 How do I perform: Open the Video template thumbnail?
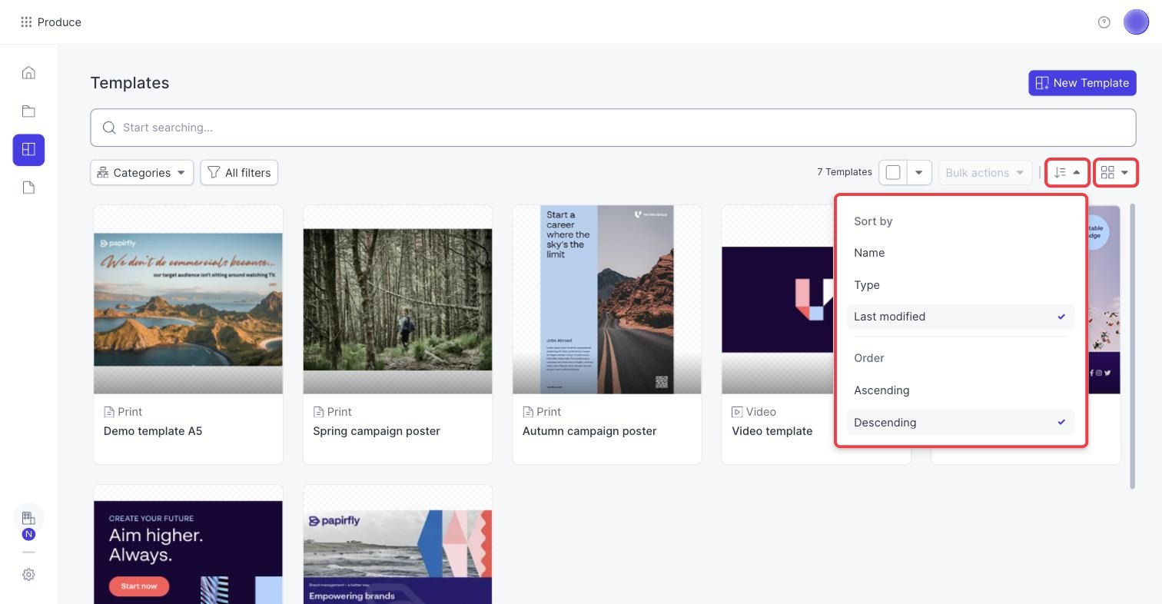point(778,300)
